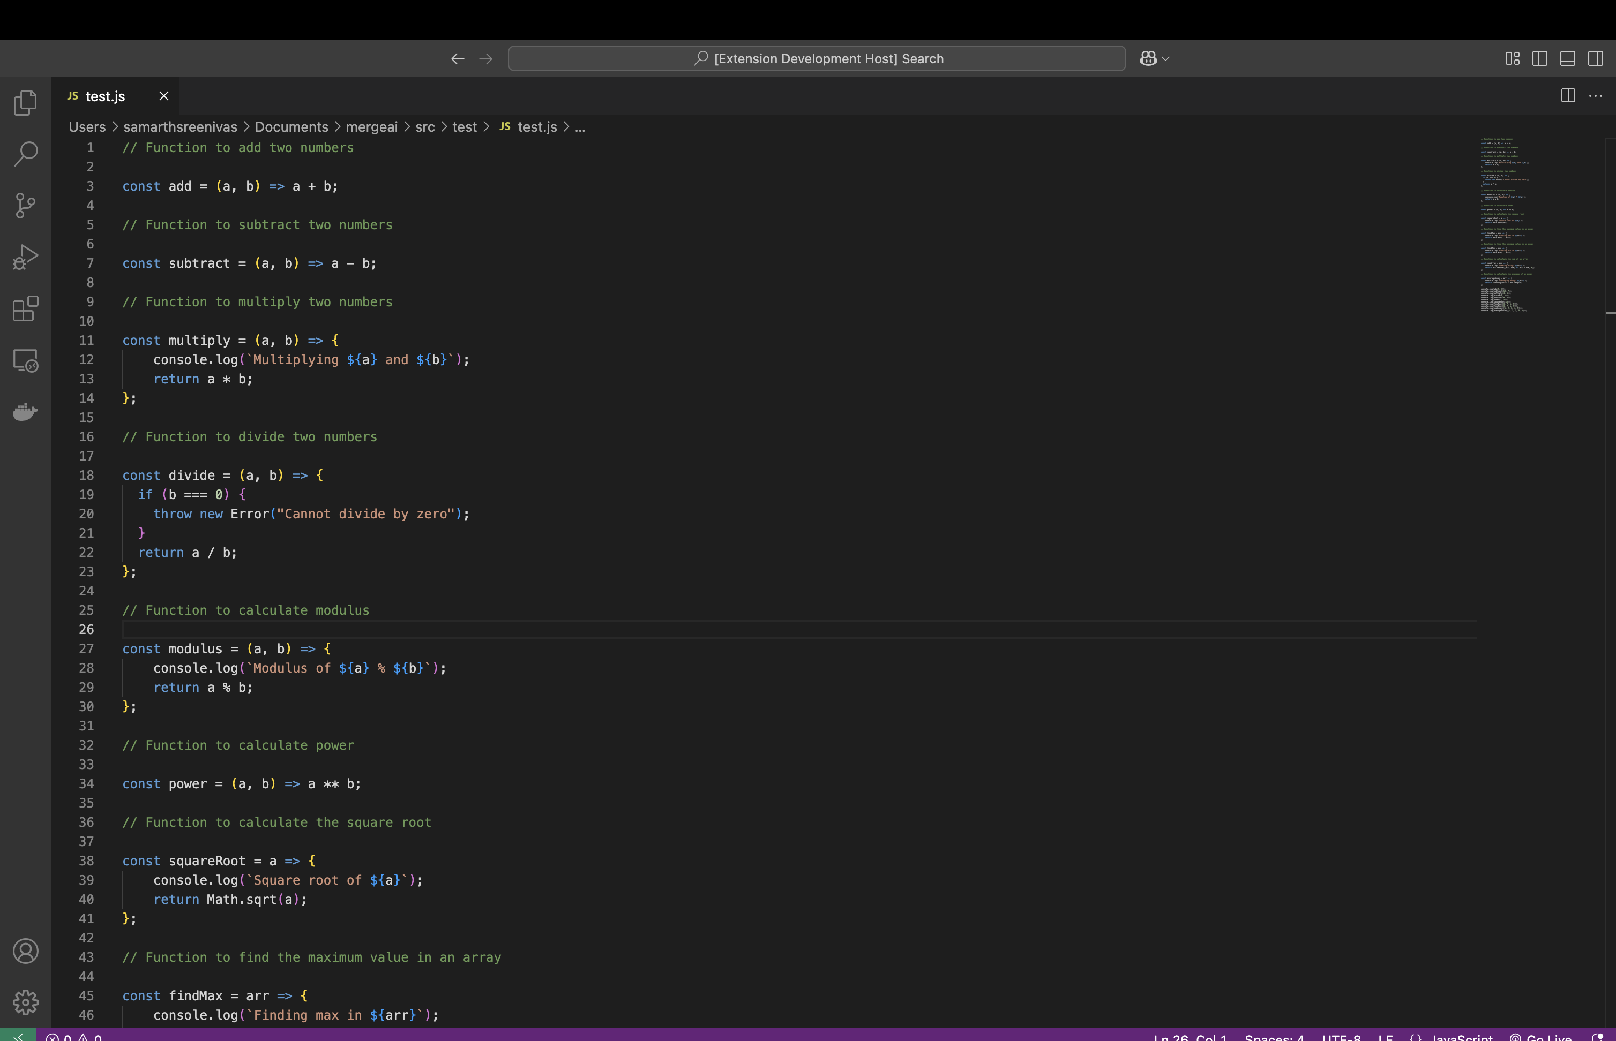The height and width of the screenshot is (1041, 1616).
Task: Split the editor to the right
Action: pyautogui.click(x=1567, y=96)
